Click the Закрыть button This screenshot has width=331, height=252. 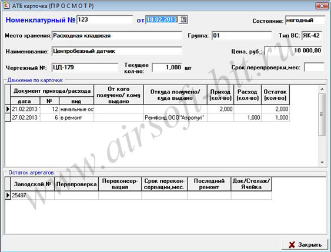click(x=305, y=244)
